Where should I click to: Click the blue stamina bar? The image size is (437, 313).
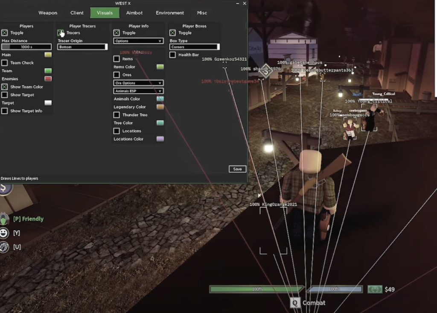[x=335, y=289]
